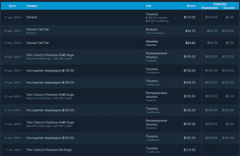Open the Human Fall Flat purchase dated 14 мар.
This screenshot has width=240, height=156.
37,43
